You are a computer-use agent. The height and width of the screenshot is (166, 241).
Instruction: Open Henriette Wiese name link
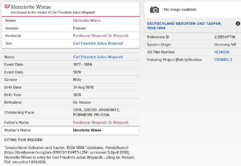pyautogui.click(x=87, y=20)
